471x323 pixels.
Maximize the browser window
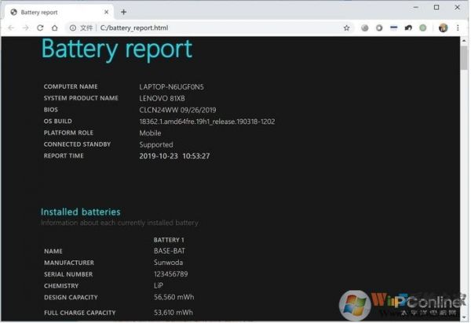tap(436, 7)
